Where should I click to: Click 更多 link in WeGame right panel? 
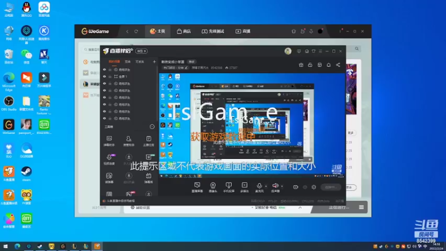[x=351, y=133]
